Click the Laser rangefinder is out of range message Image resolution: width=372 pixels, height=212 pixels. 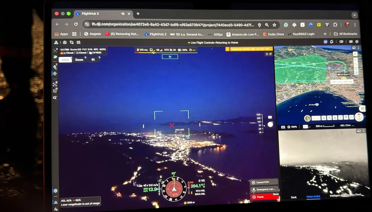tap(80, 204)
